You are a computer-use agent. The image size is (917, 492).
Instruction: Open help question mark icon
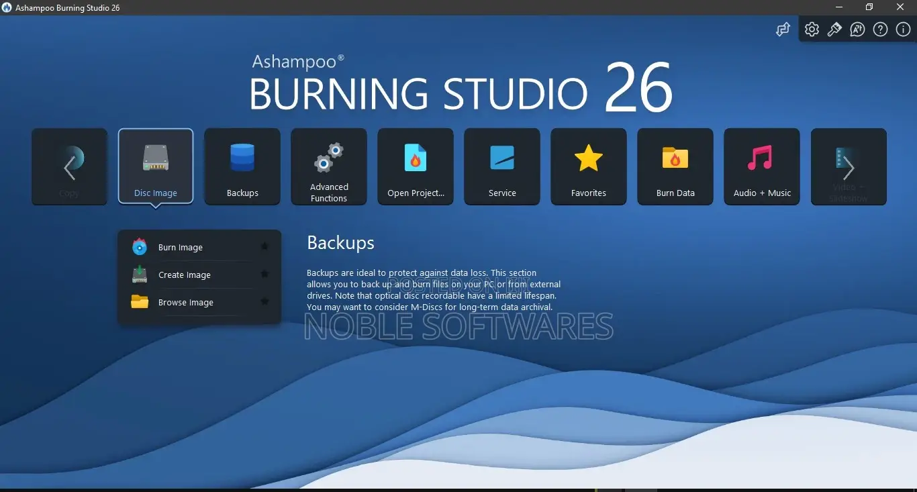880,30
